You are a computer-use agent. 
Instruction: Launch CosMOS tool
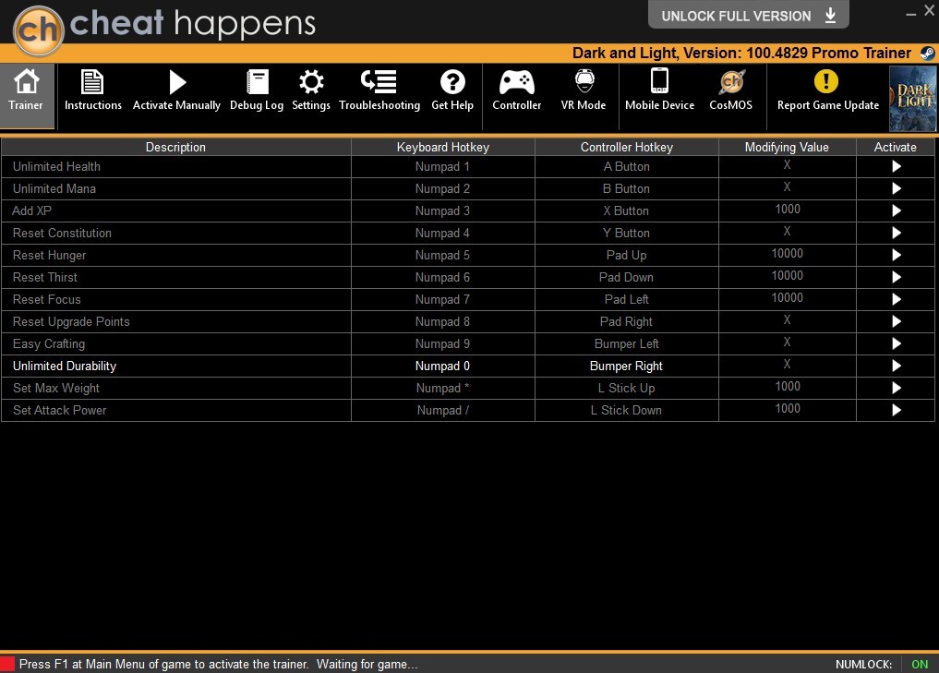(x=730, y=91)
